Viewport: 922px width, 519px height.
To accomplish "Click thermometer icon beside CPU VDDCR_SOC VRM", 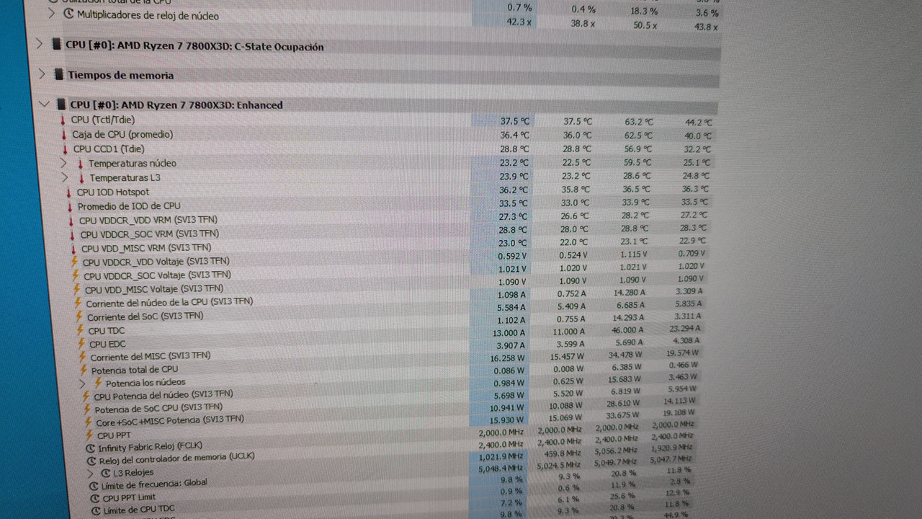I will 72,234.
